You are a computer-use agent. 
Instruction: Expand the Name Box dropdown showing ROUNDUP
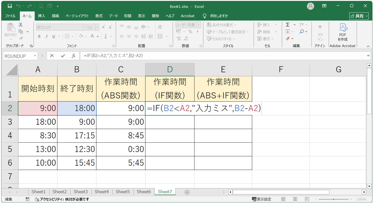click(x=35, y=56)
